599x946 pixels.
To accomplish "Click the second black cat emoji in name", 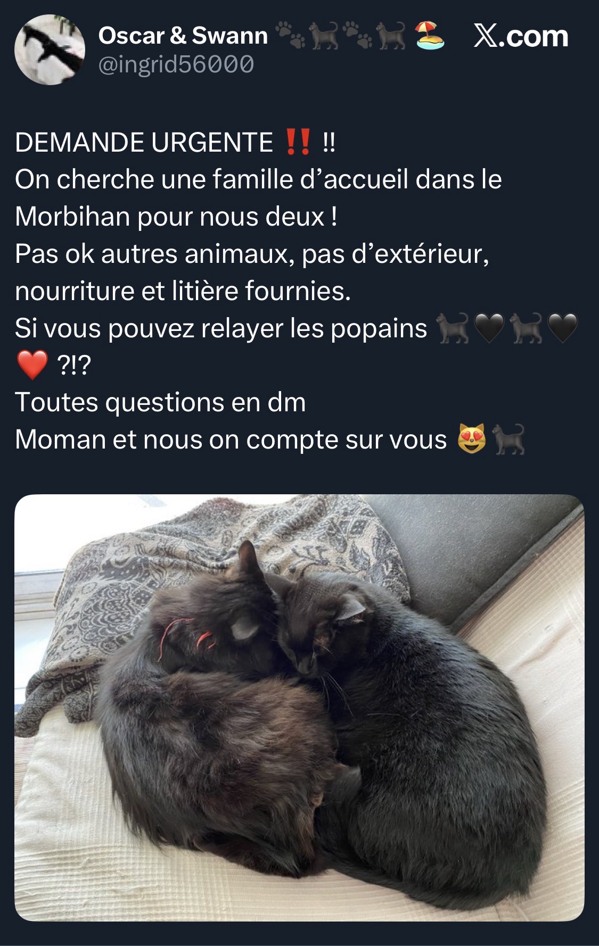I will coord(392,35).
